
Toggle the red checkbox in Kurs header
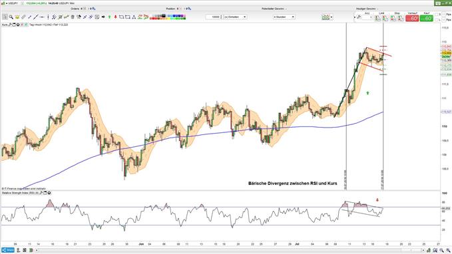point(21,25)
